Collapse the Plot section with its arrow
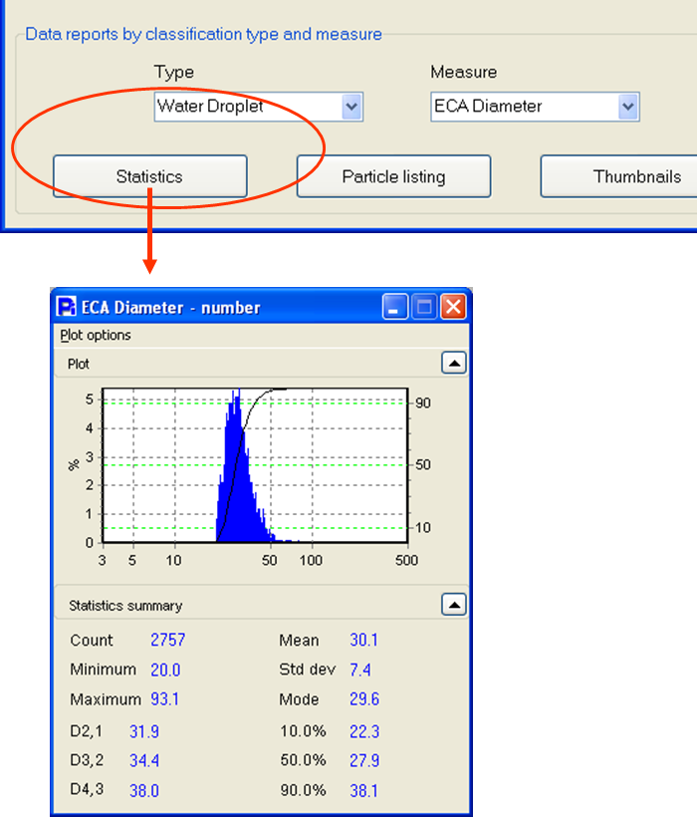 pos(454,364)
